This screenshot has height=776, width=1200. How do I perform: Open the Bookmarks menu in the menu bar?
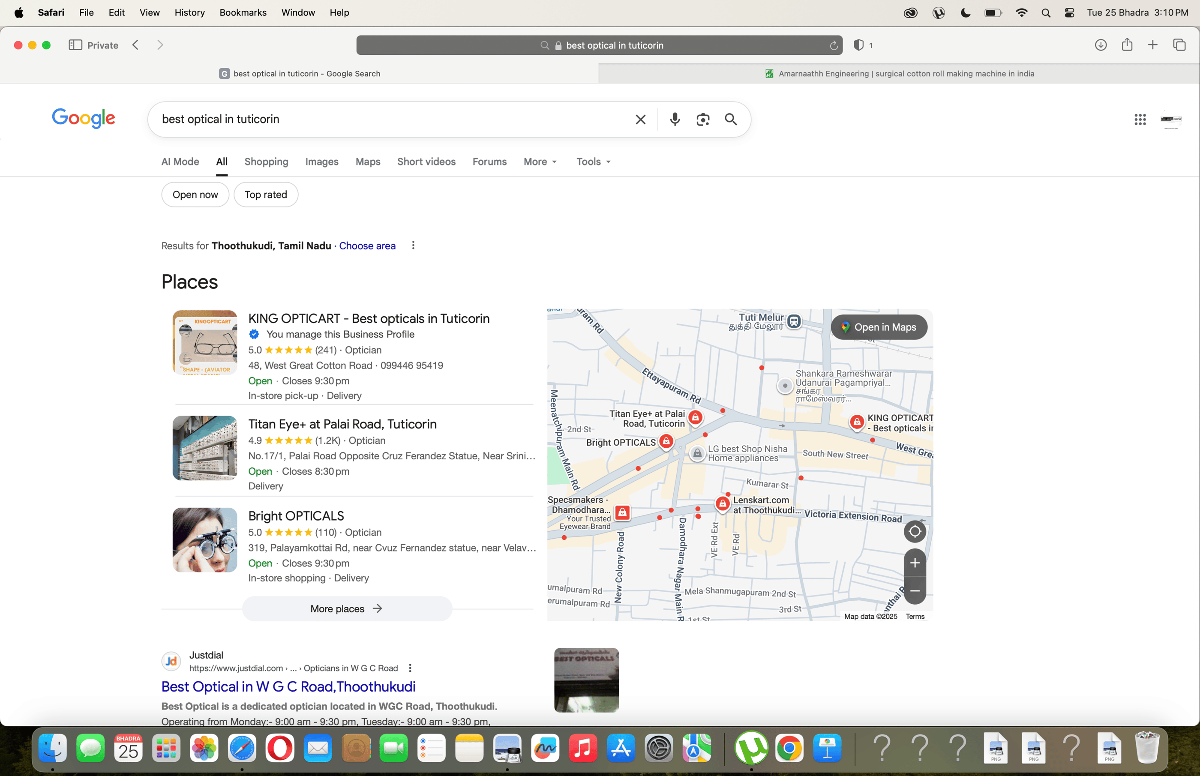point(243,12)
